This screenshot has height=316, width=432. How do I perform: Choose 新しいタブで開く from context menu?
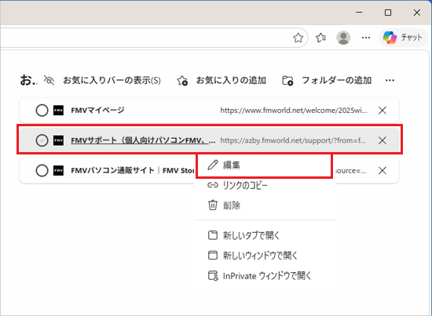(265, 235)
